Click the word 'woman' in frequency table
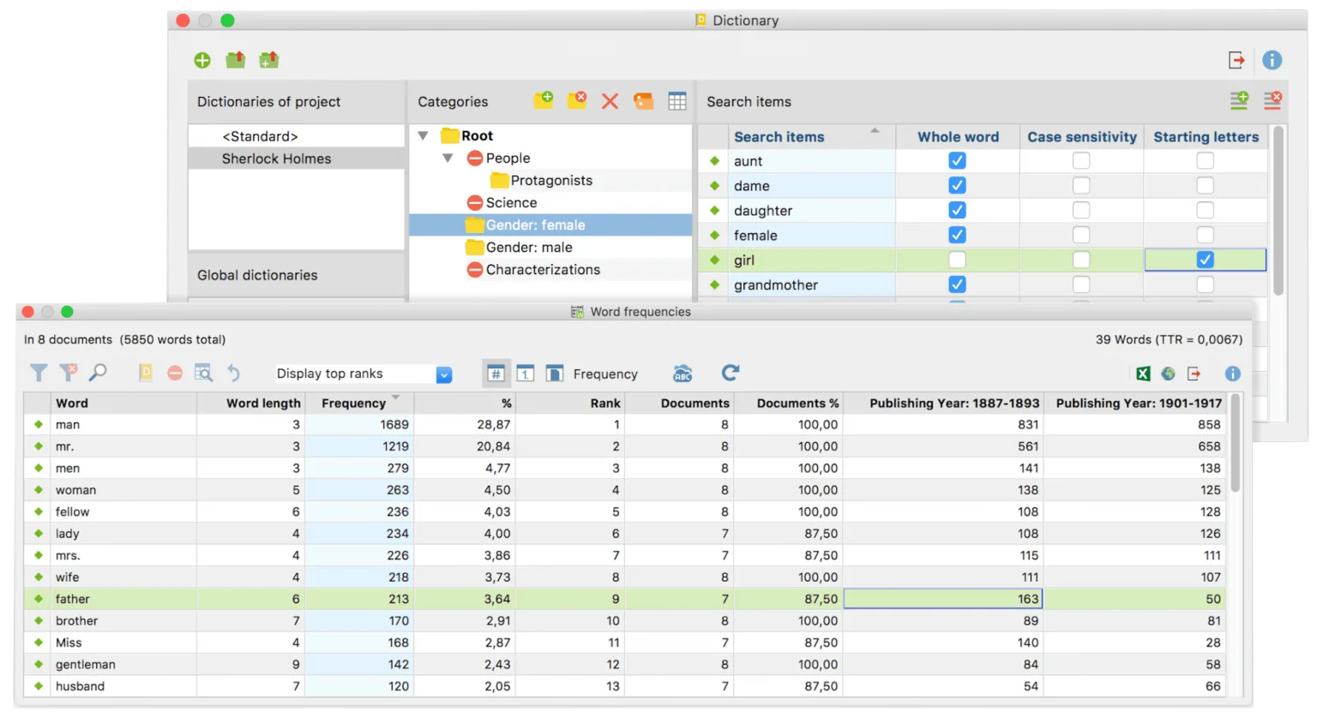Image resolution: width=1317 pixels, height=718 pixels. 75,490
